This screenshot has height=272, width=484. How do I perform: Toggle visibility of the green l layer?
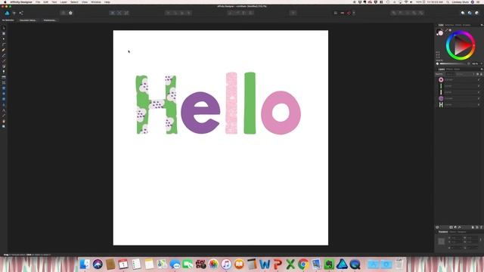click(x=479, y=86)
